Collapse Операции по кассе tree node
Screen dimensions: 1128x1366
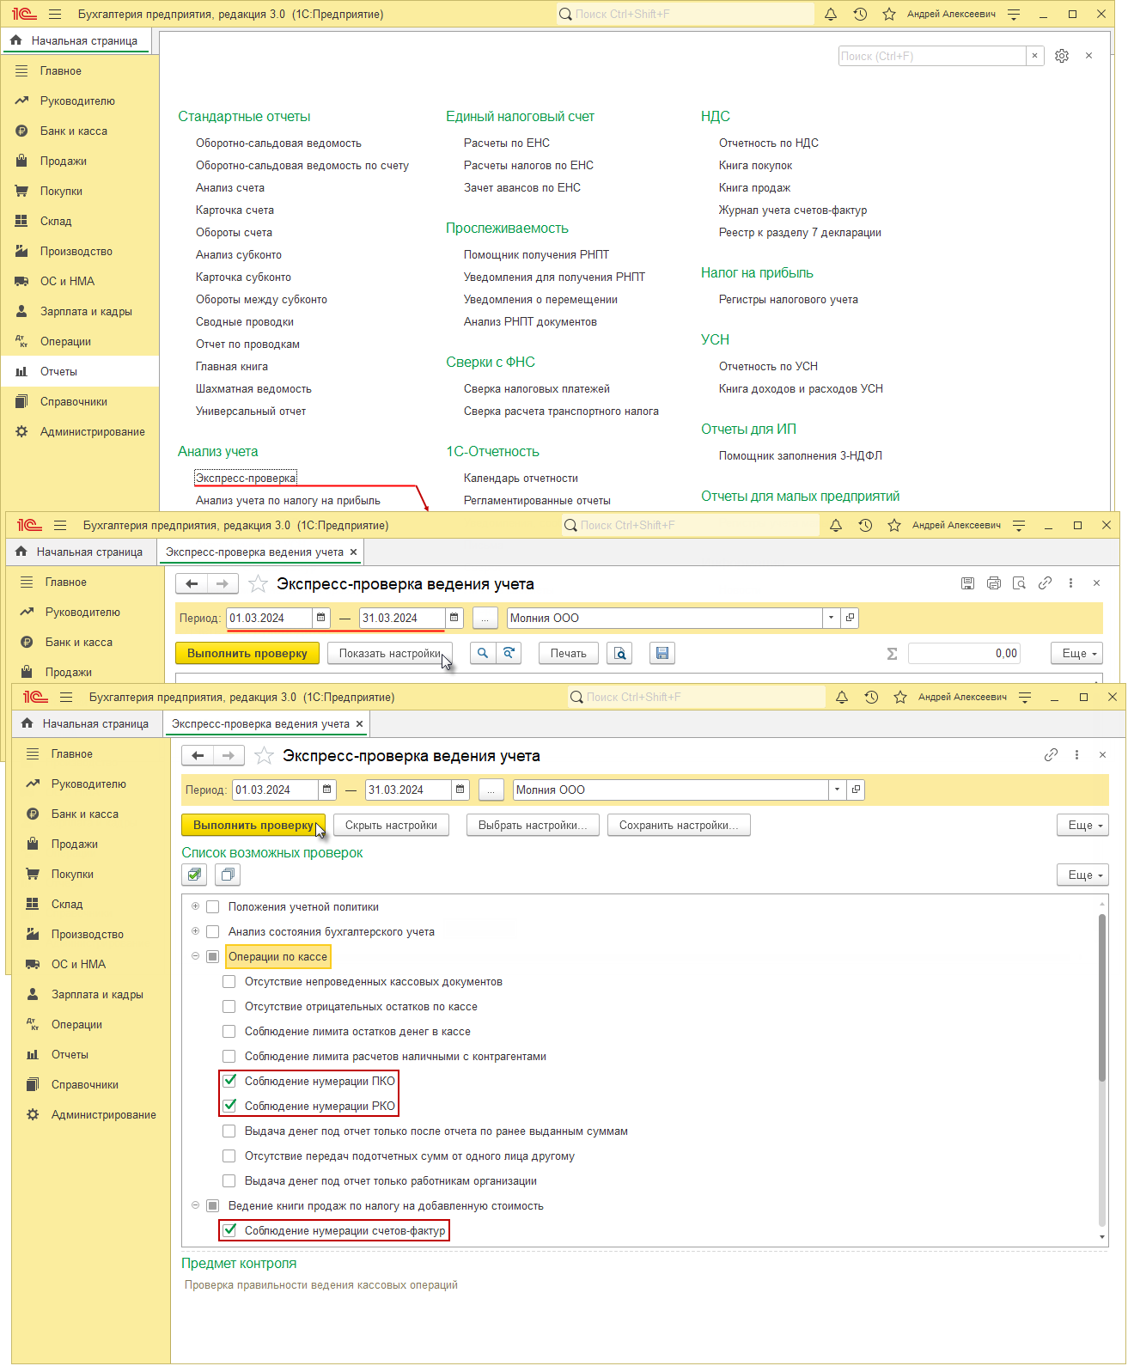tap(195, 956)
